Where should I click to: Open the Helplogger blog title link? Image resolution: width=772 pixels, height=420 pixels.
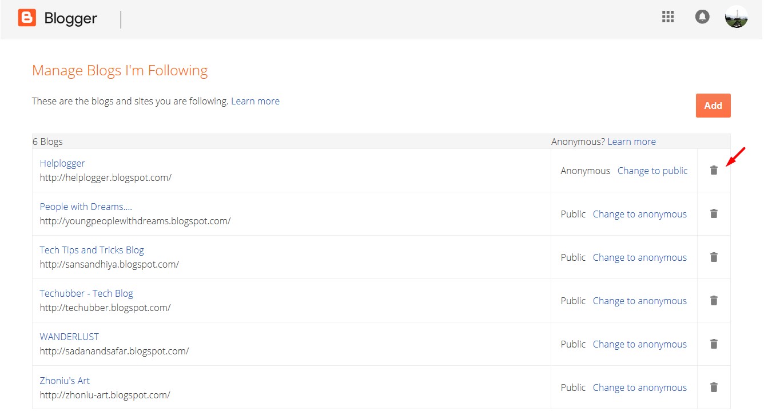[x=62, y=163]
